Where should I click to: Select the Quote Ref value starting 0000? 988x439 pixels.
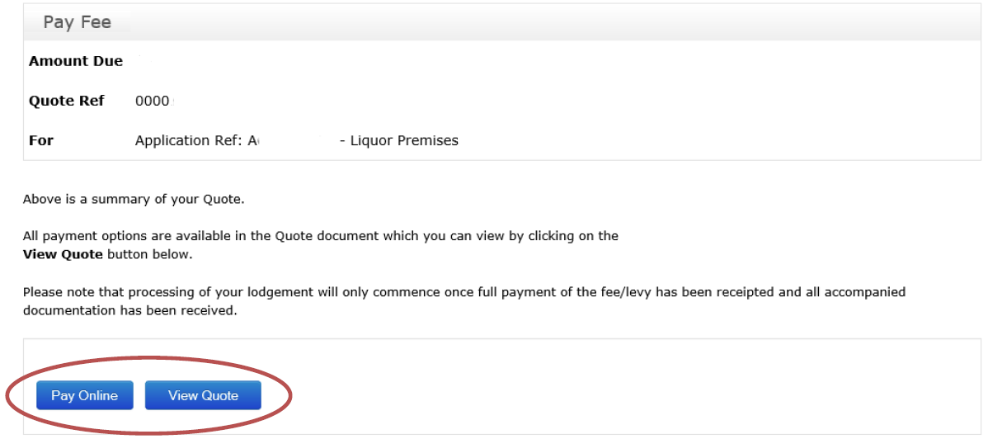click(152, 101)
